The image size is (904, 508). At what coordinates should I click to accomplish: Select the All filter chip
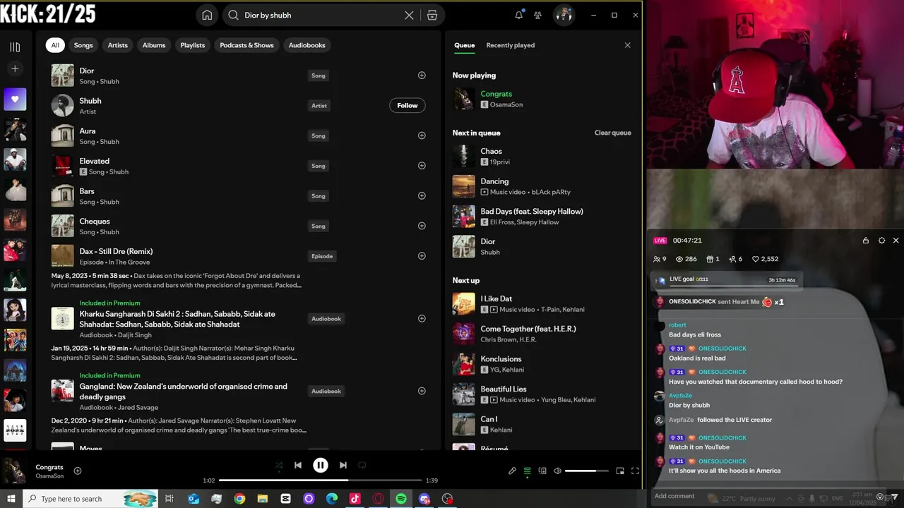[x=55, y=45]
